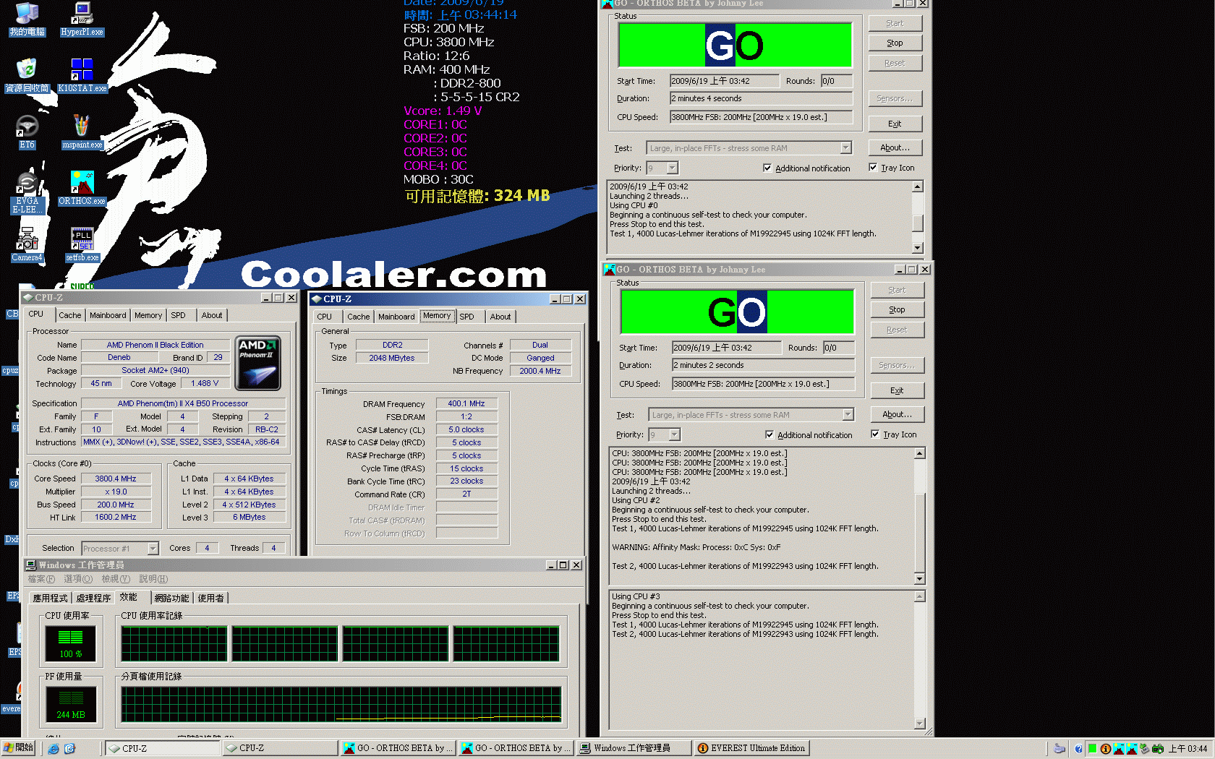Switch to CPU tab in right CPU-Z
This screenshot has height=759, width=1215.
pos(325,317)
